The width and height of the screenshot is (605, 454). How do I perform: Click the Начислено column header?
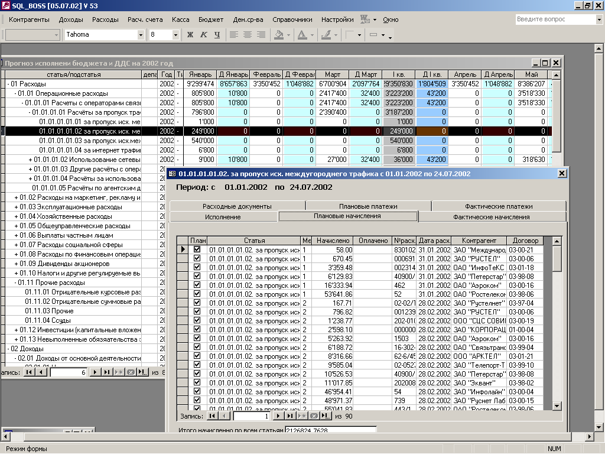tap(333, 241)
